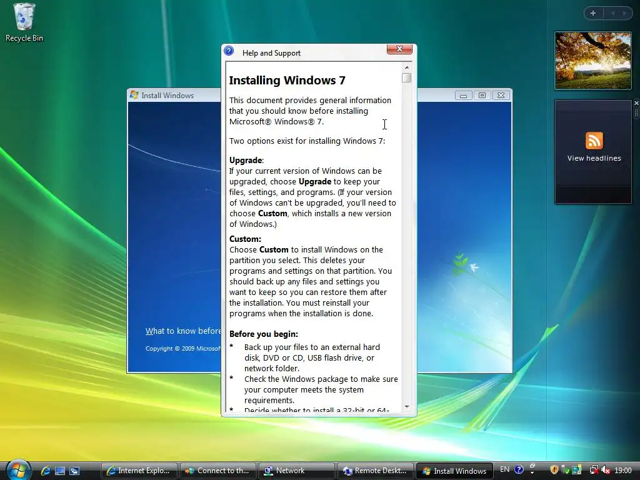
Task: Click the Before you begin: heading
Action: pyautogui.click(x=264, y=334)
